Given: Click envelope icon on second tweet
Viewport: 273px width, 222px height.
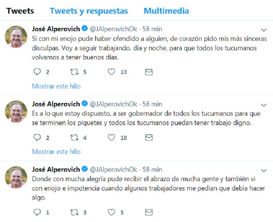Looking at the screenshot, I should point(149,138).
